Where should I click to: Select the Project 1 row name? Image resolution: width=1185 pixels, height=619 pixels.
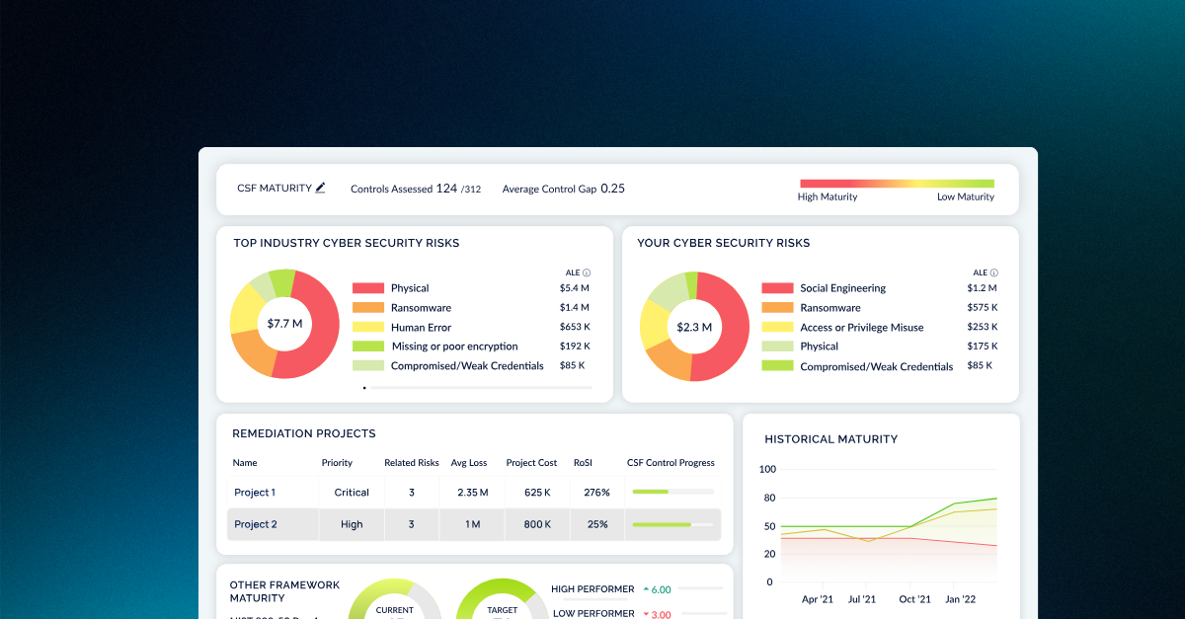pyautogui.click(x=255, y=493)
